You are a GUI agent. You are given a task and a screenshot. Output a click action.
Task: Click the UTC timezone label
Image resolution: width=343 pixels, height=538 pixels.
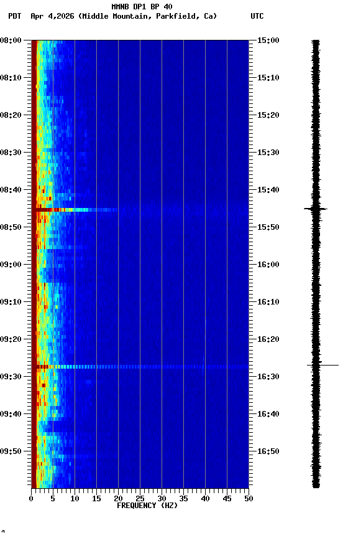click(257, 16)
